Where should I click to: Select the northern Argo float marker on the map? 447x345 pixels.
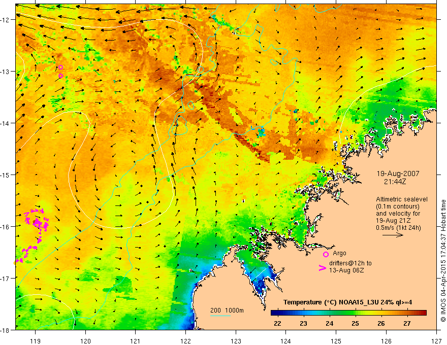tap(61, 67)
